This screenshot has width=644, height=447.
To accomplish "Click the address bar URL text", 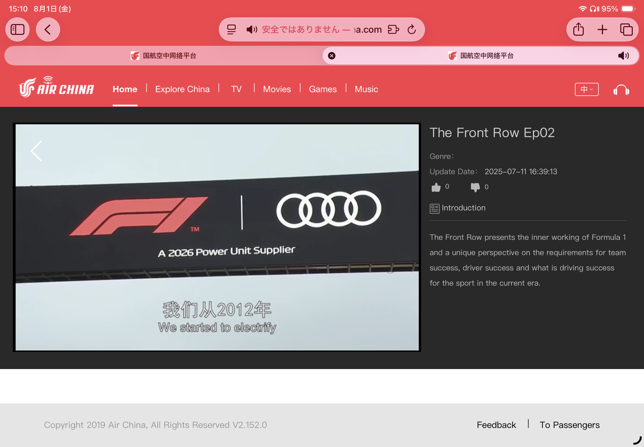I will click(x=322, y=29).
